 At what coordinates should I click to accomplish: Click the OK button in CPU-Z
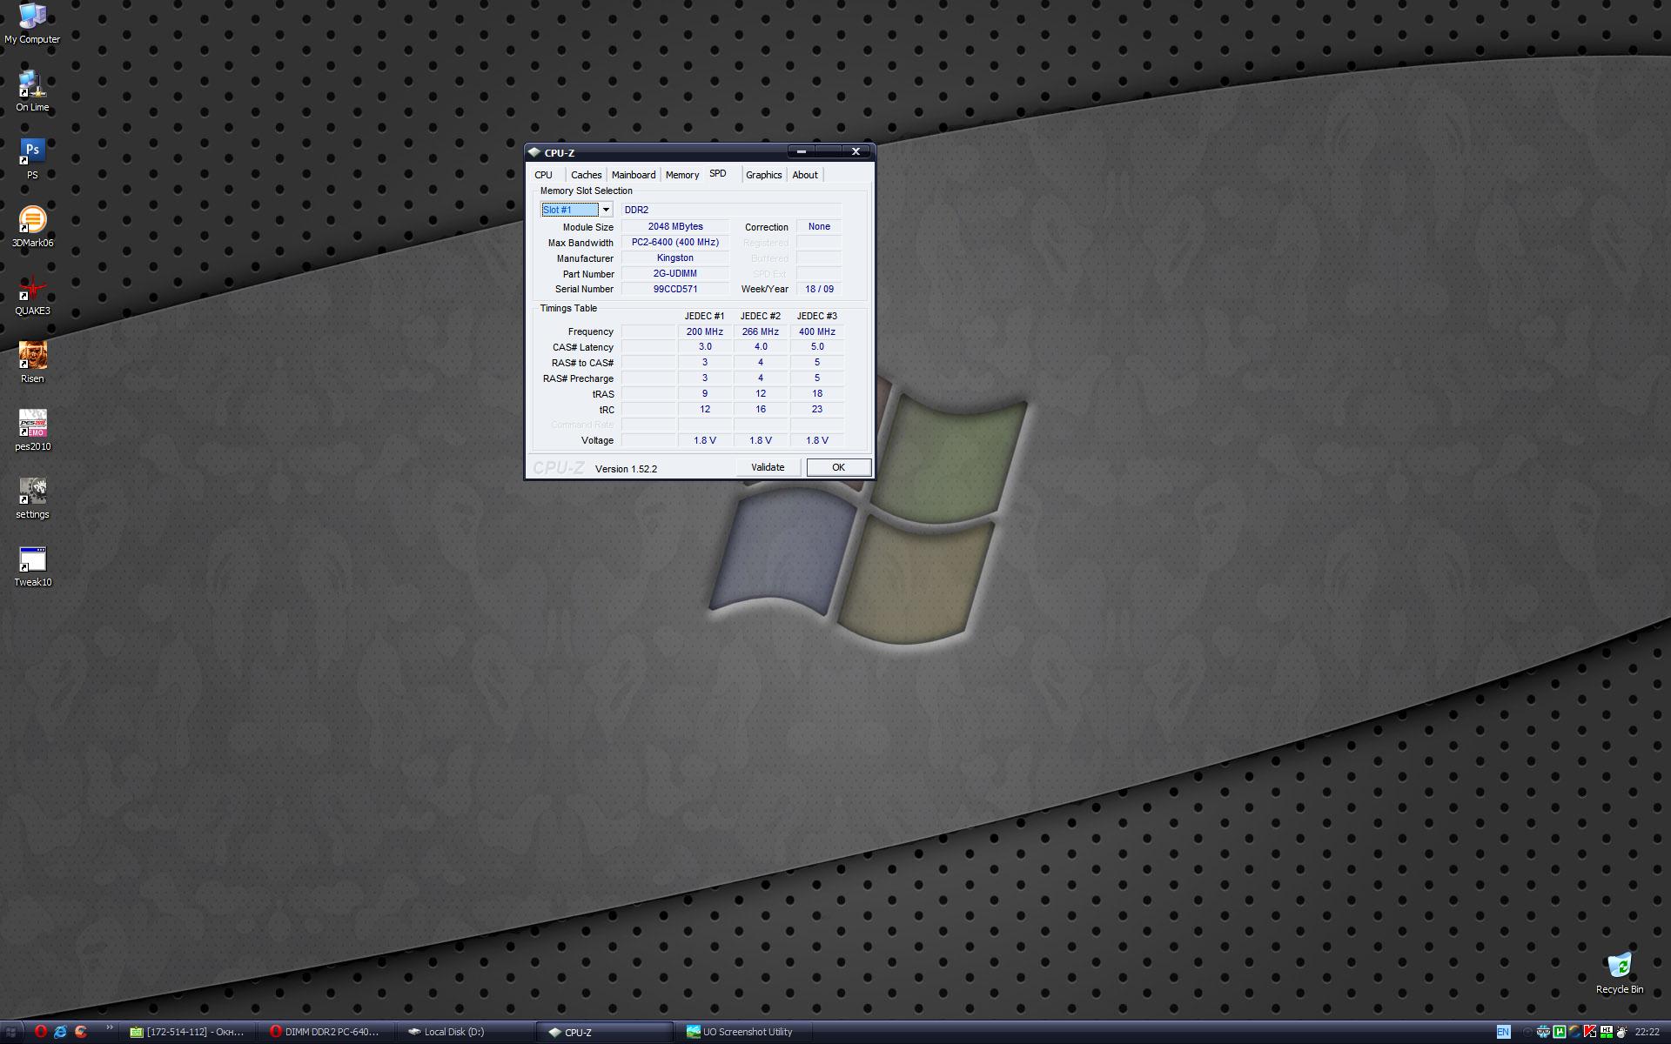tap(838, 467)
